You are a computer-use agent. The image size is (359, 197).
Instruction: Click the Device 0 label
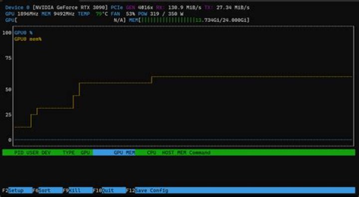coord(17,7)
